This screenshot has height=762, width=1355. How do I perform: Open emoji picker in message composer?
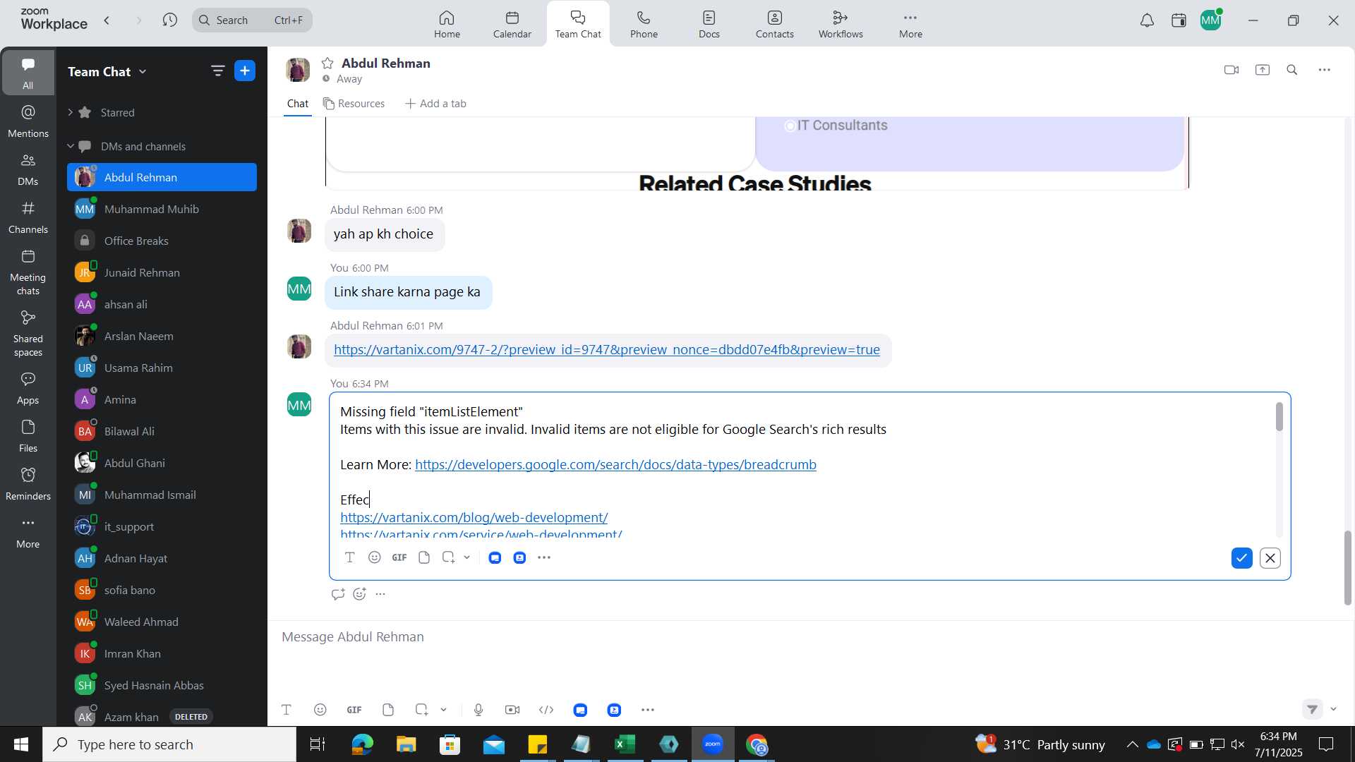(x=320, y=710)
